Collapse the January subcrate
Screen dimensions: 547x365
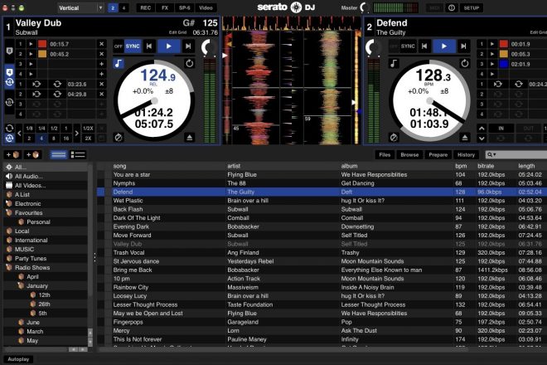(21, 285)
